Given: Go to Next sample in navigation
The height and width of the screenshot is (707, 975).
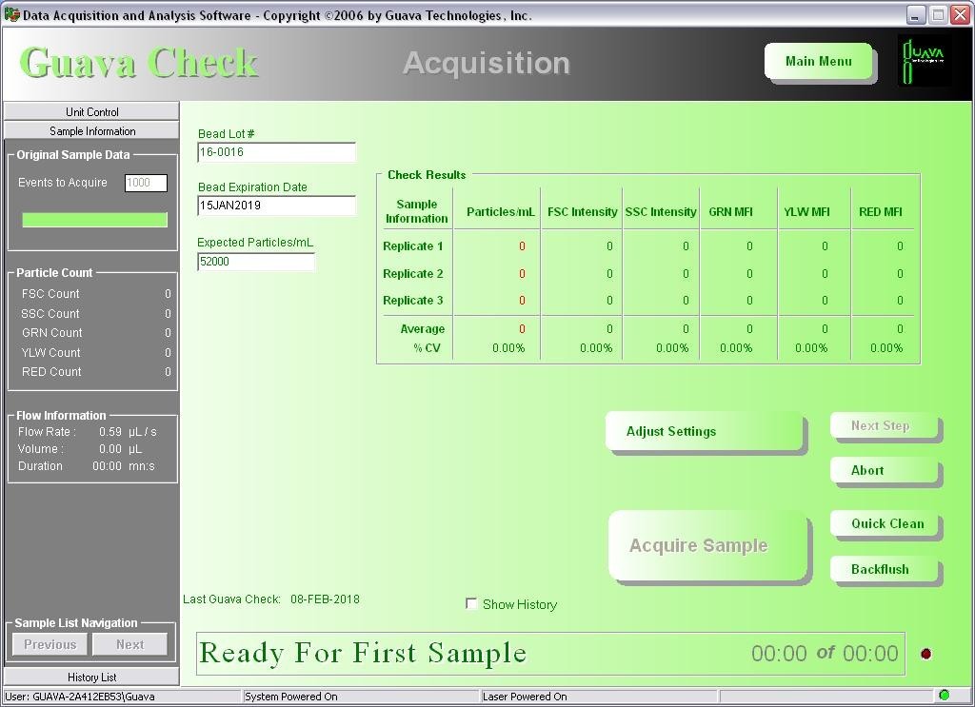Looking at the screenshot, I should [129, 644].
